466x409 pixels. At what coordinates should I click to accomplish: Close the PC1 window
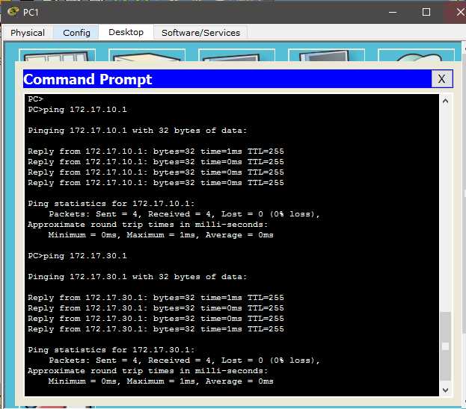tap(459, 12)
